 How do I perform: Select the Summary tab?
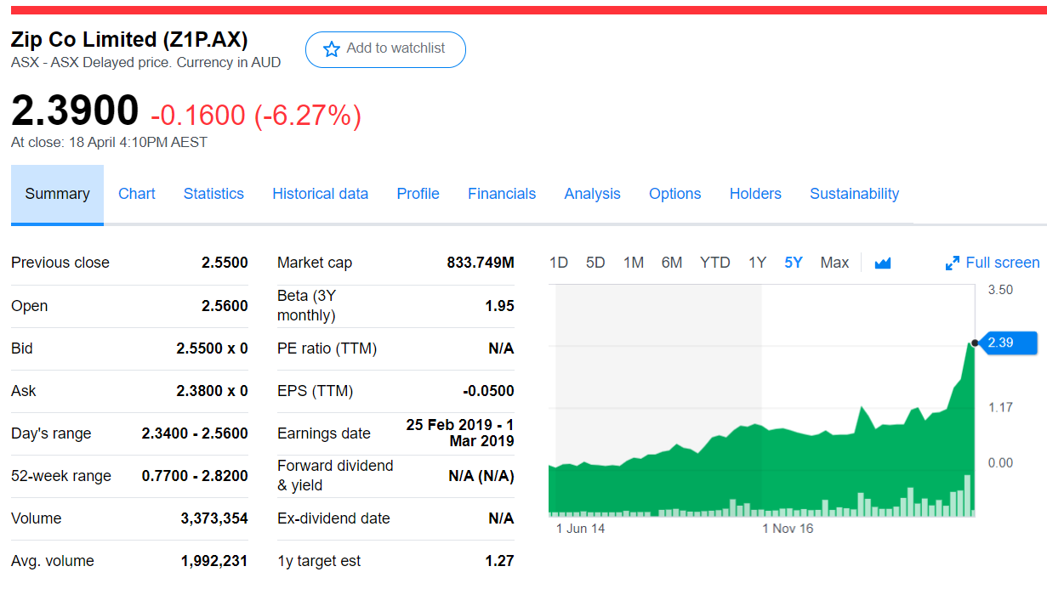[57, 194]
